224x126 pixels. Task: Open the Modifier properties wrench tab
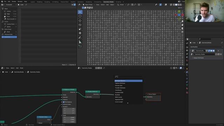(187, 72)
